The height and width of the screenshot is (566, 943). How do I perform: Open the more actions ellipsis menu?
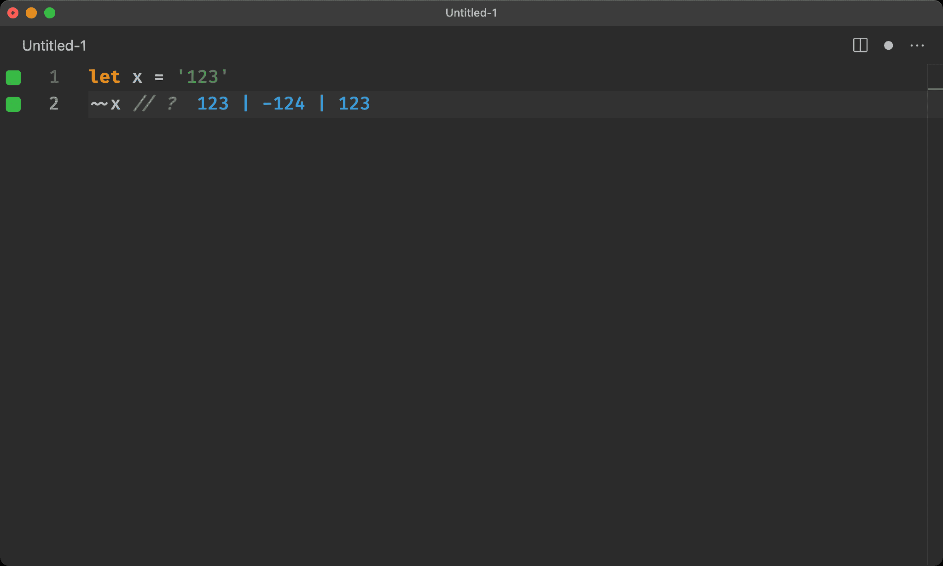[917, 45]
